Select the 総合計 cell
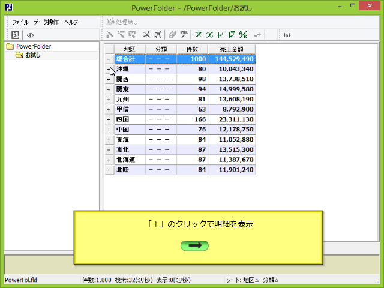 point(130,59)
